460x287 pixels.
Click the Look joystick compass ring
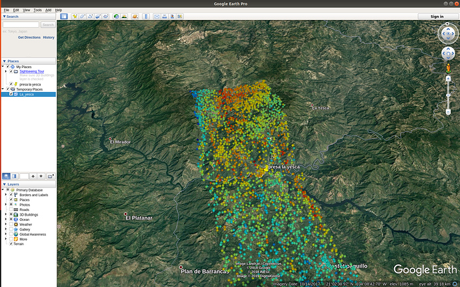click(448, 33)
